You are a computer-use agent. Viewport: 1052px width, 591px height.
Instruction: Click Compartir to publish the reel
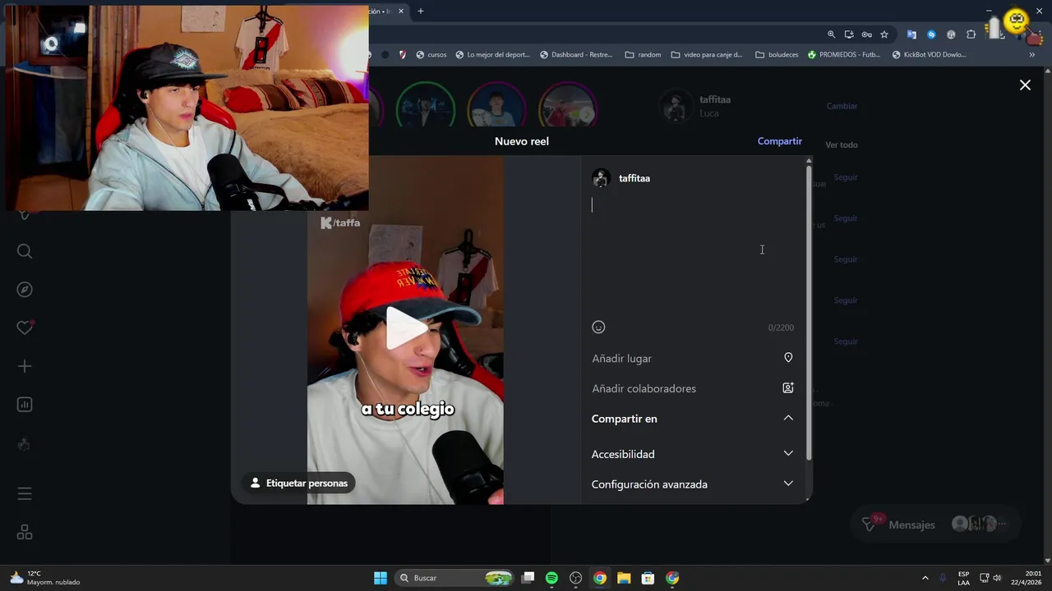pos(779,141)
